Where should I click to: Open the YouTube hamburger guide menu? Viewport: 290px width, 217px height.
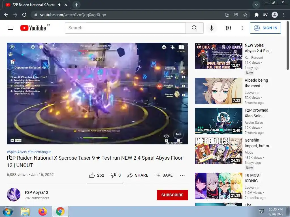coord(10,28)
